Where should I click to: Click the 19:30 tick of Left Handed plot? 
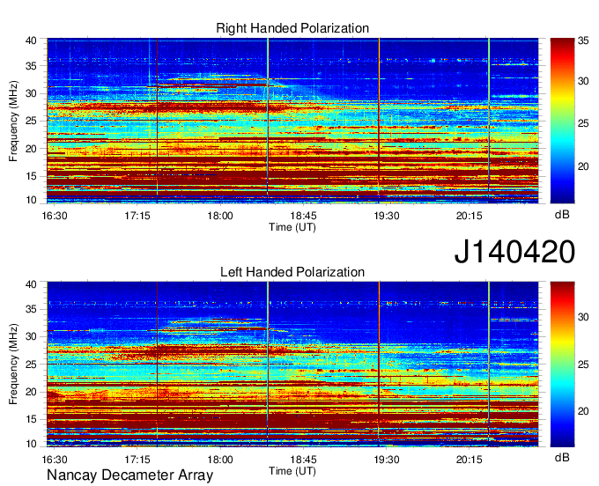(386, 460)
